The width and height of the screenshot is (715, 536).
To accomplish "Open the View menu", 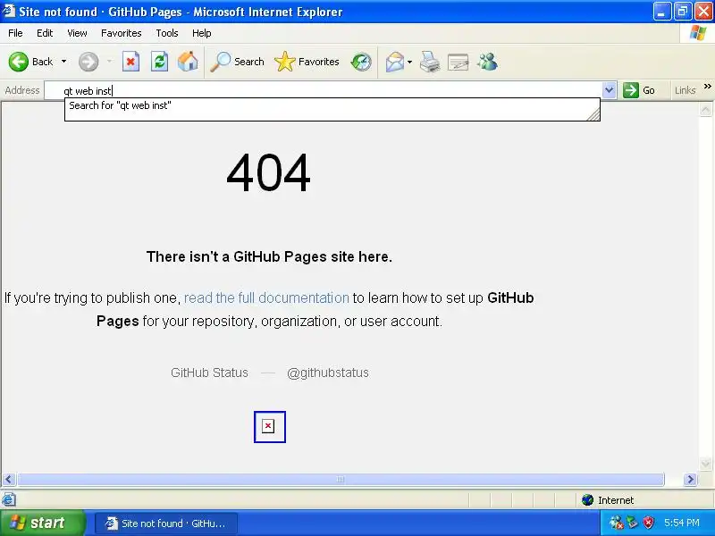I will tap(77, 33).
